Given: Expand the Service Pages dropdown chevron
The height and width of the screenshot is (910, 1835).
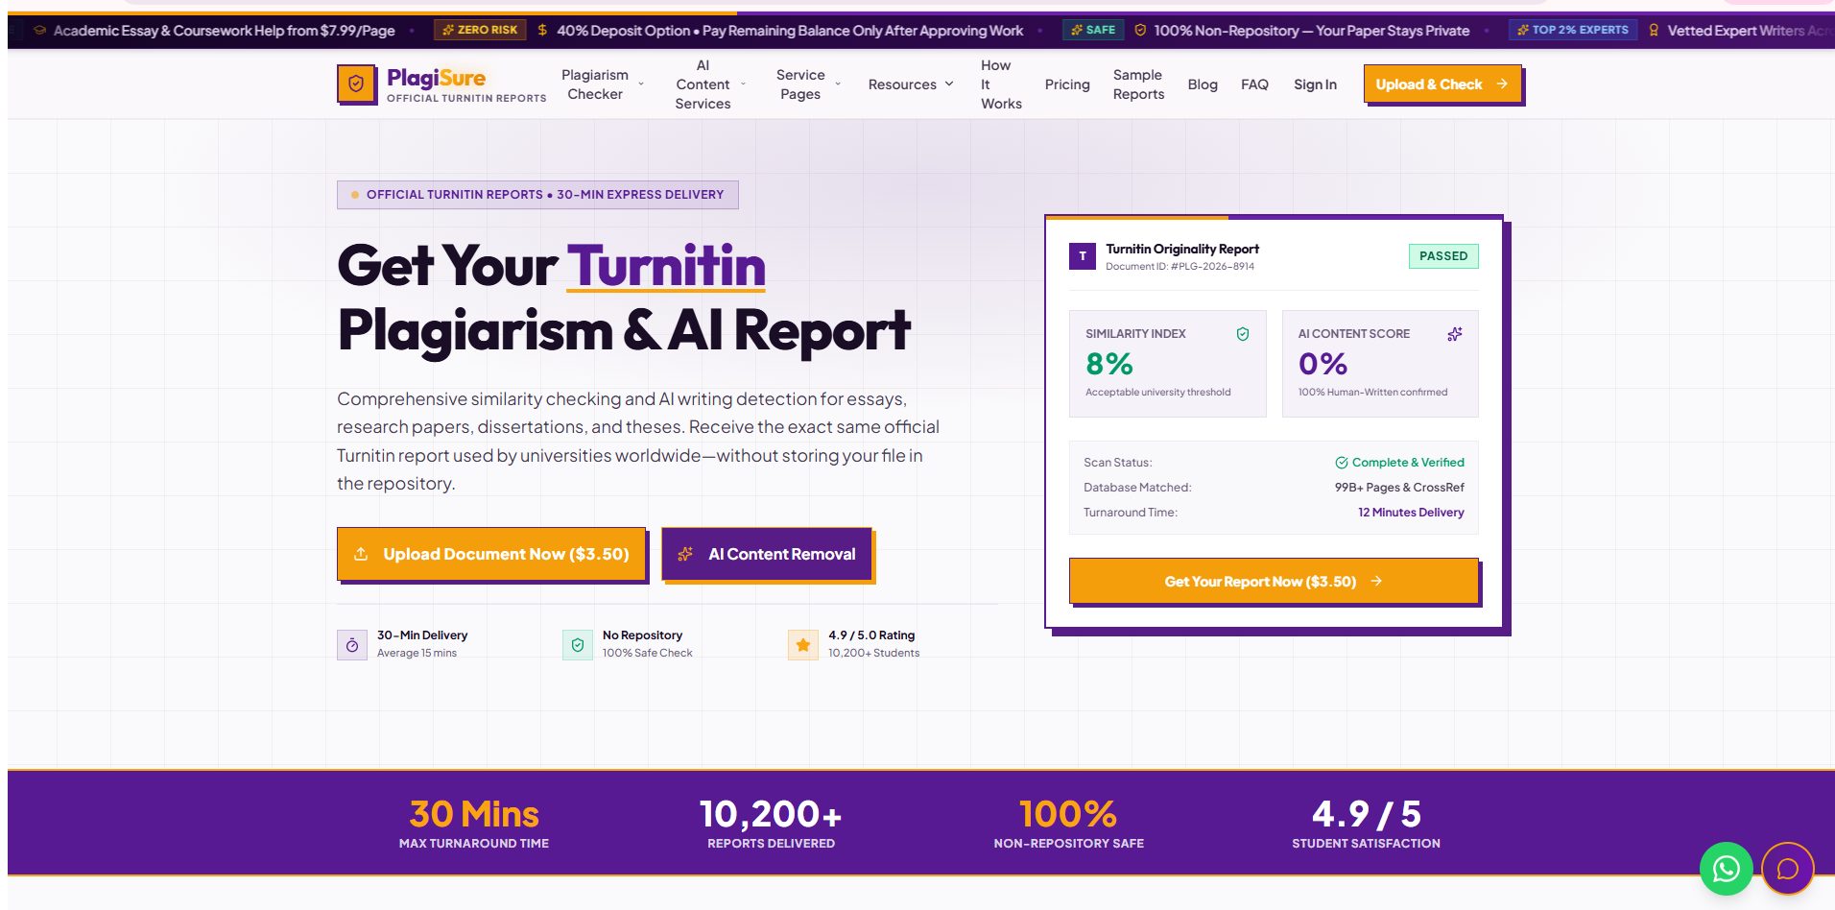Looking at the screenshot, I should coord(838,84).
